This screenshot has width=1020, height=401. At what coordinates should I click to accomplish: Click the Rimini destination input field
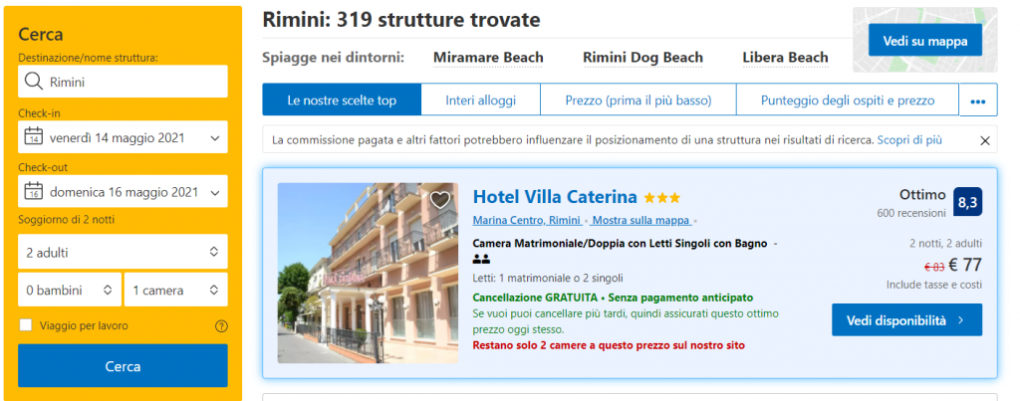pyautogui.click(x=123, y=82)
